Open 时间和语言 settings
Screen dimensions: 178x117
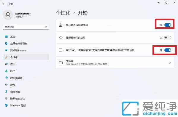tap(26, 78)
